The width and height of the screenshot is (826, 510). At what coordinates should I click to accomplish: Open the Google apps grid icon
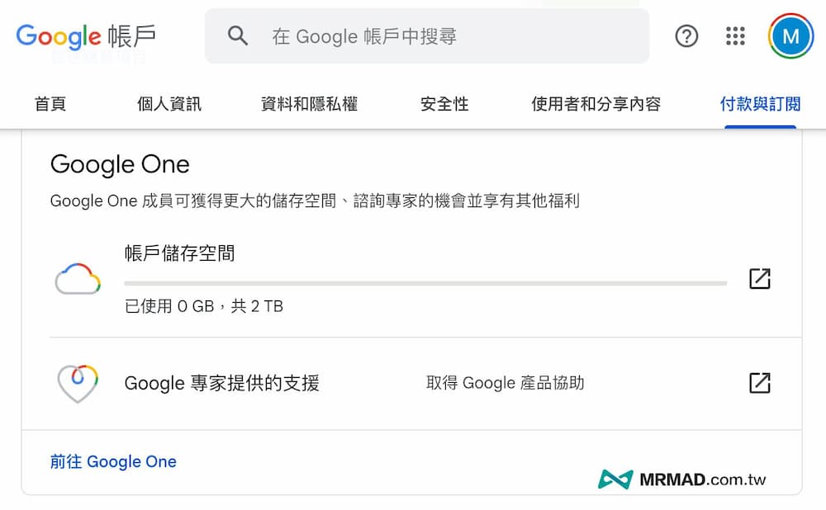click(735, 36)
